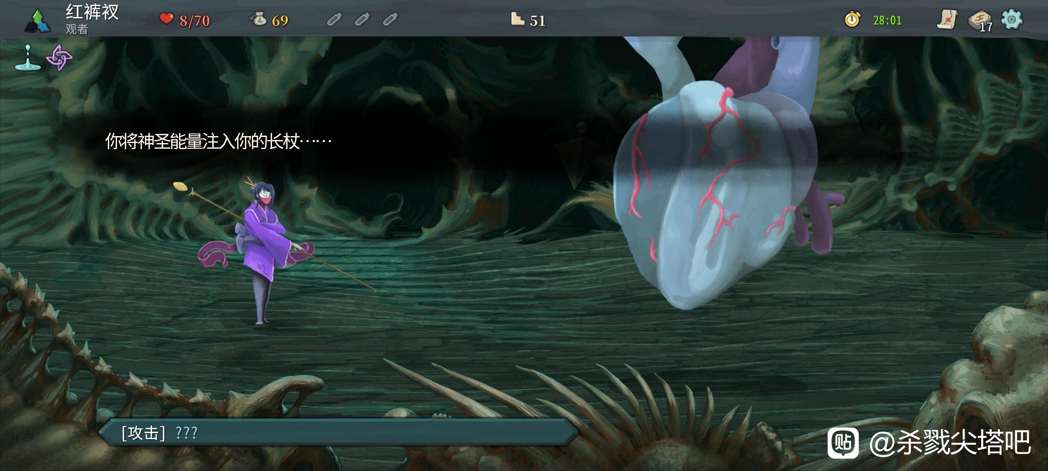
Task: Open the settings gear icon
Action: tap(1012, 20)
